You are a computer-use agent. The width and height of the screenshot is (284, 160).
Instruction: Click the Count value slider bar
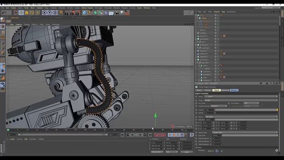point(247,110)
